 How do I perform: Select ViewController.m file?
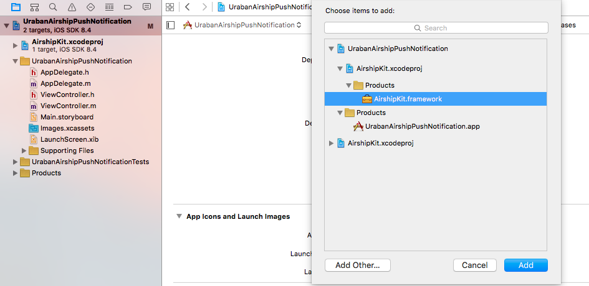[x=69, y=106]
